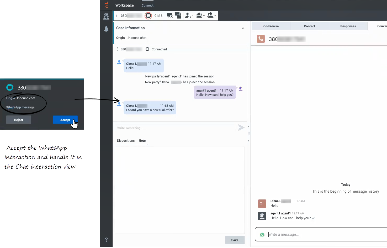
Task: Open notifications bell in sidebar
Action: (106, 29)
